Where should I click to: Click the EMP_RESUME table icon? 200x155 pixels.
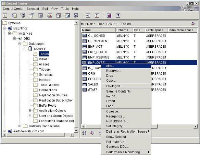[85, 57]
